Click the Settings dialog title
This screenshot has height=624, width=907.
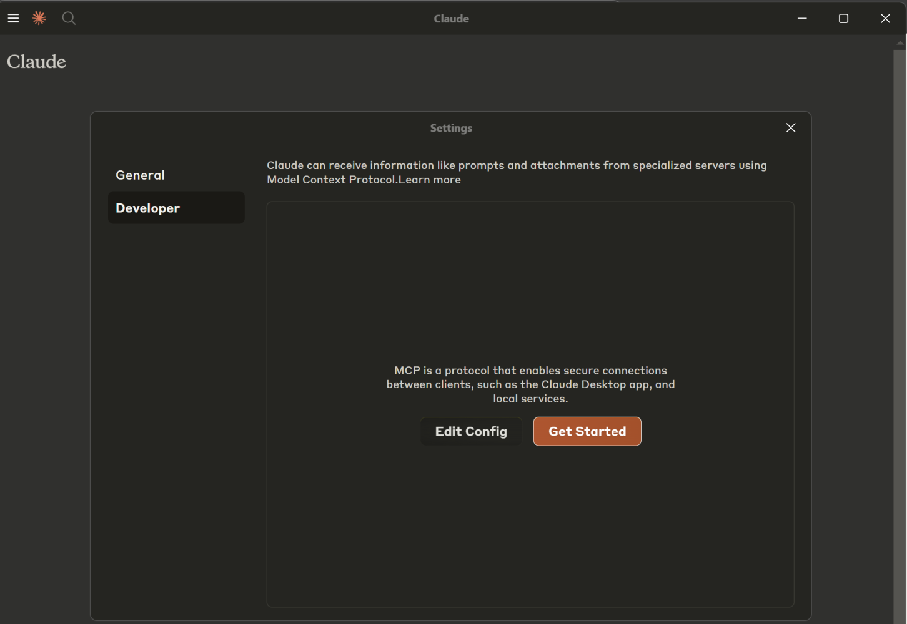pyautogui.click(x=451, y=128)
